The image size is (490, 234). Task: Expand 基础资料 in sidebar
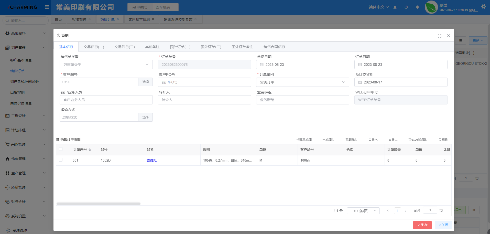click(x=26, y=33)
